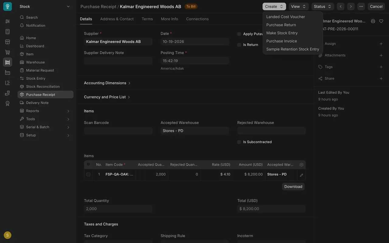Screen dimensions: 389x243
Task: Check the Is Subcontracted checkbox
Action: [239, 142]
